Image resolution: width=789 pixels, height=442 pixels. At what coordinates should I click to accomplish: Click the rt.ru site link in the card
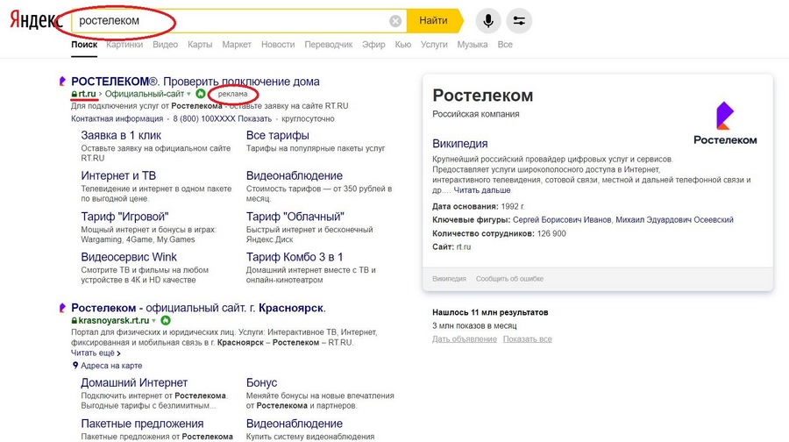464,247
